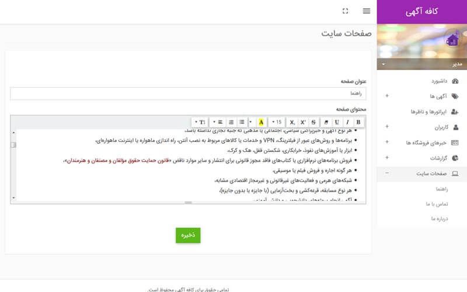Click the laptop icon beside صفحات سایت
Viewport: 467px width, 292px height.
tap(455, 173)
